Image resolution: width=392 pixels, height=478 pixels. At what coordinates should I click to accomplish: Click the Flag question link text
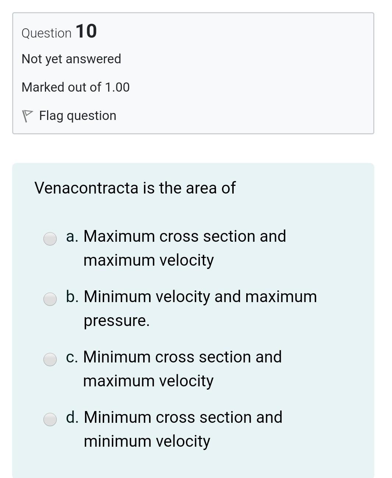77,116
